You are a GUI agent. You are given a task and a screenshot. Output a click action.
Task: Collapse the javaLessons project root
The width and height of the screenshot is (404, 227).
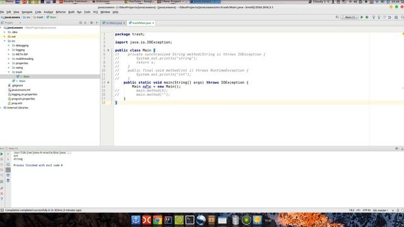1,28
